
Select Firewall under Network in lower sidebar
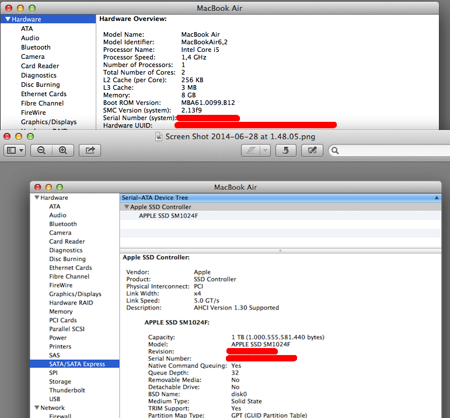60,416
